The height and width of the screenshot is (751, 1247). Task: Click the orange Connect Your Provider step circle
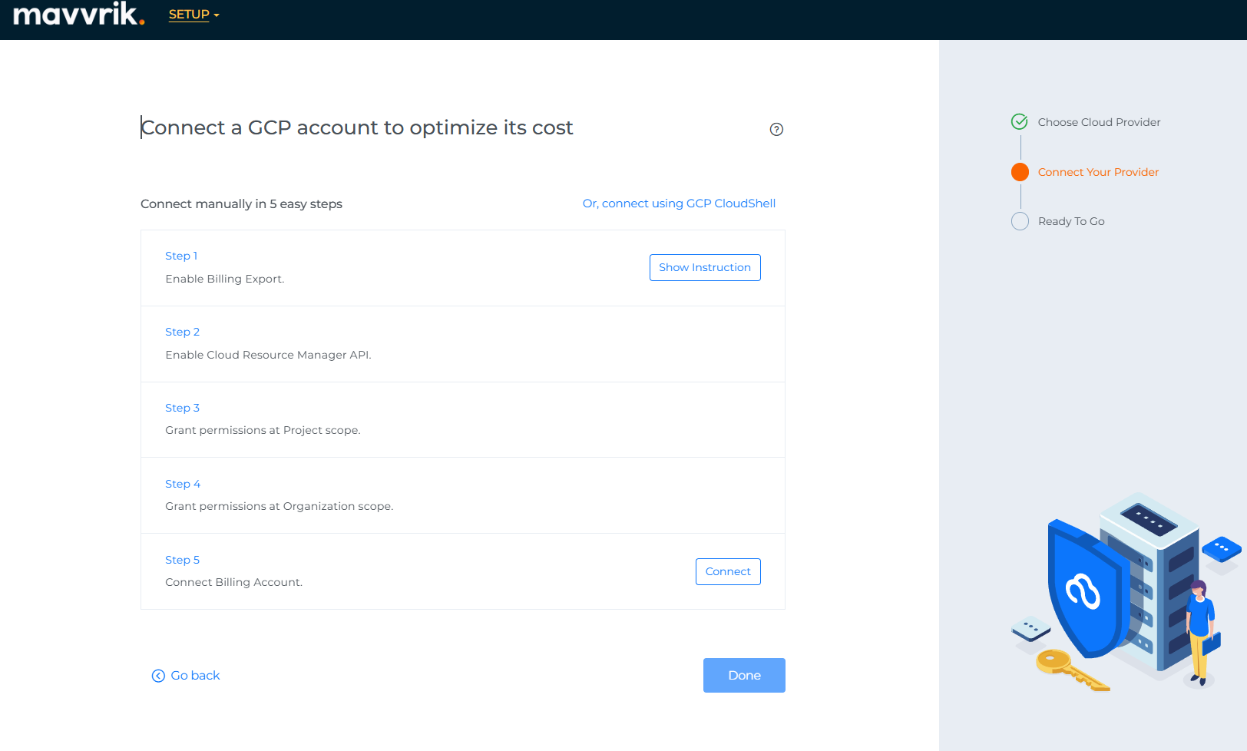[x=1020, y=172]
